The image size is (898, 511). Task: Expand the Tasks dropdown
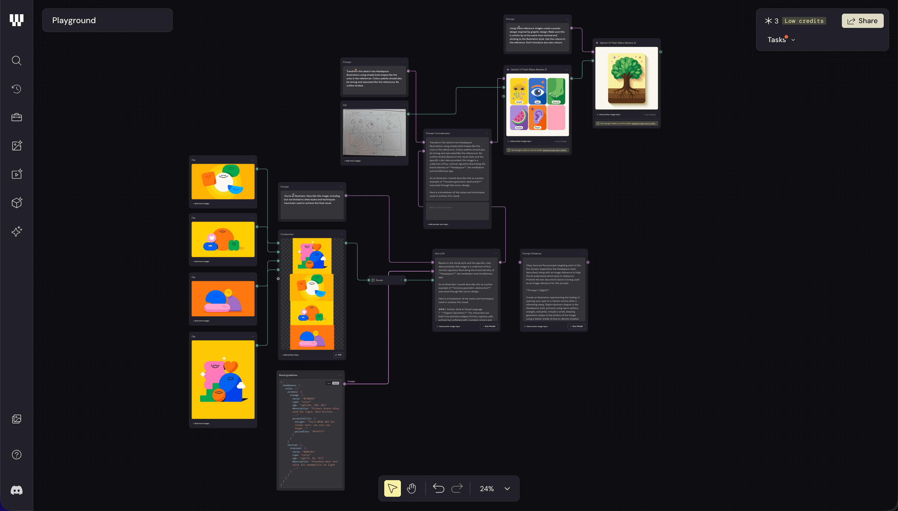tap(781, 40)
